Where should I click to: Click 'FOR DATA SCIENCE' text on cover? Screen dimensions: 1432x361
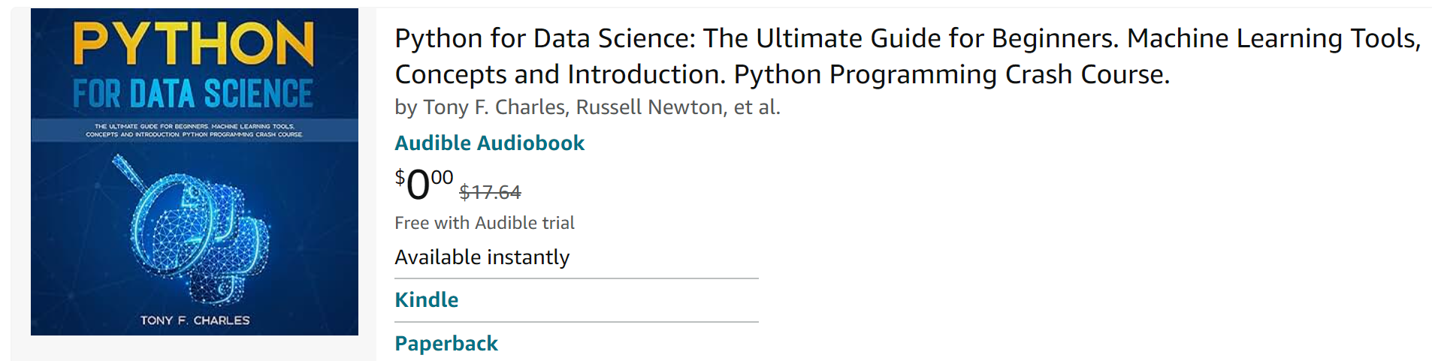[193, 95]
